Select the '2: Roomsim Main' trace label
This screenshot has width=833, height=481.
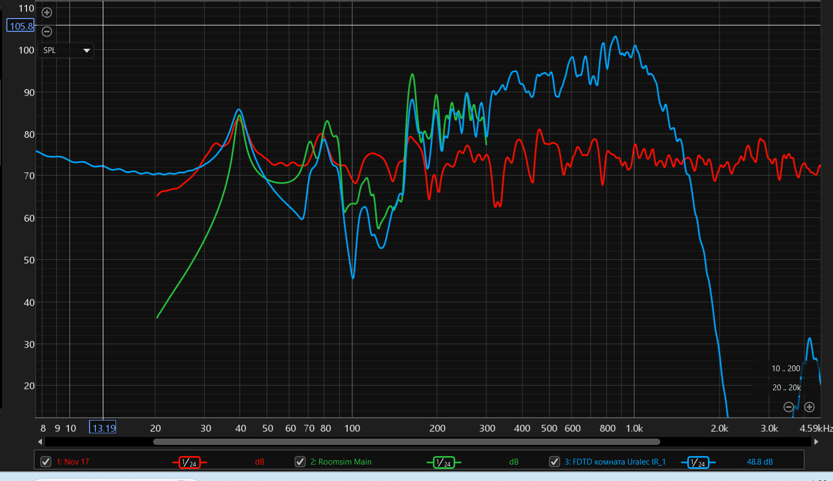(x=341, y=462)
